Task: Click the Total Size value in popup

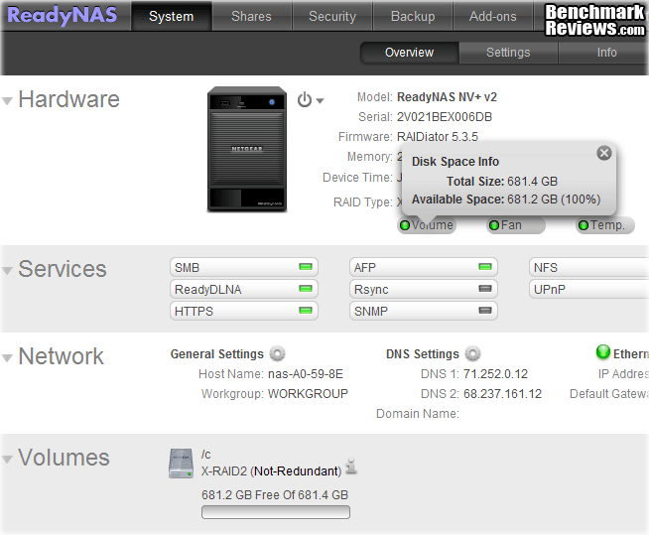Action: tap(533, 182)
